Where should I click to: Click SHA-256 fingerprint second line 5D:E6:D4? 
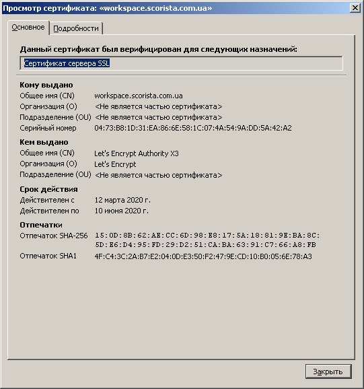click(x=206, y=245)
